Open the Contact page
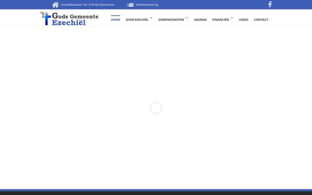This screenshot has height=195, width=312. pyautogui.click(x=261, y=19)
